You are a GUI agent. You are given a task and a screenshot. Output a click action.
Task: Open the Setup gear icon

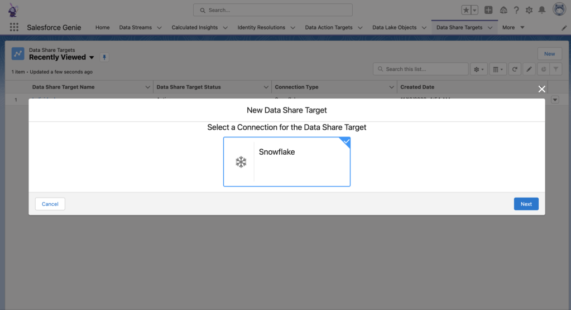529,10
